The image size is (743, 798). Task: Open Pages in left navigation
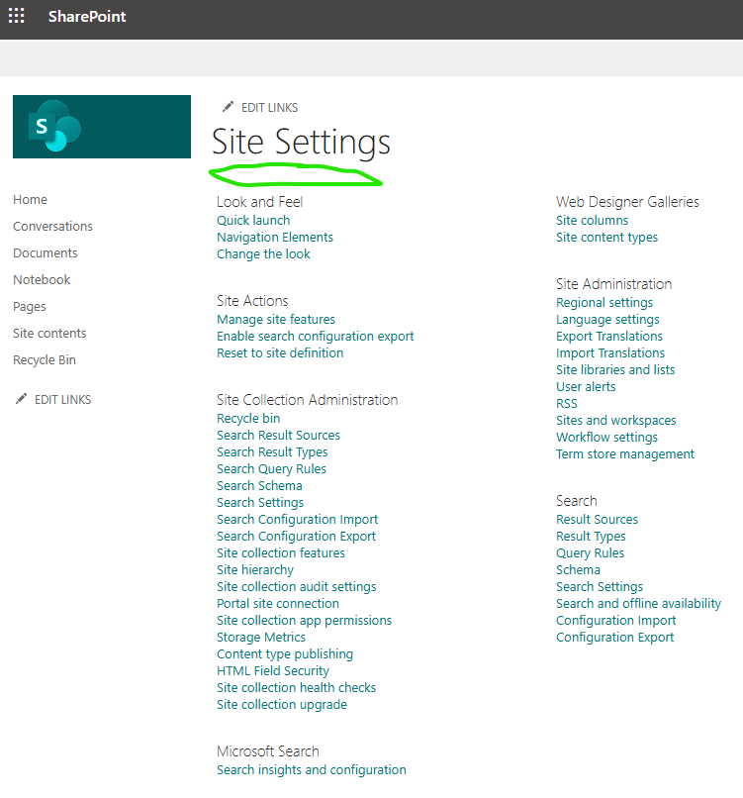(x=30, y=306)
